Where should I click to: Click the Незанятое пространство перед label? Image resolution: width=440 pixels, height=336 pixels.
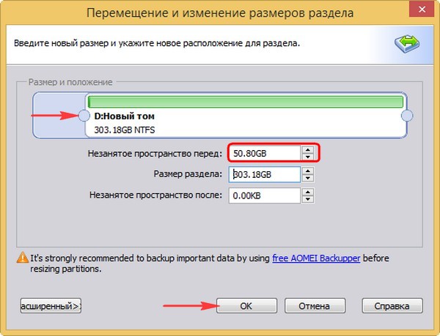pos(155,154)
